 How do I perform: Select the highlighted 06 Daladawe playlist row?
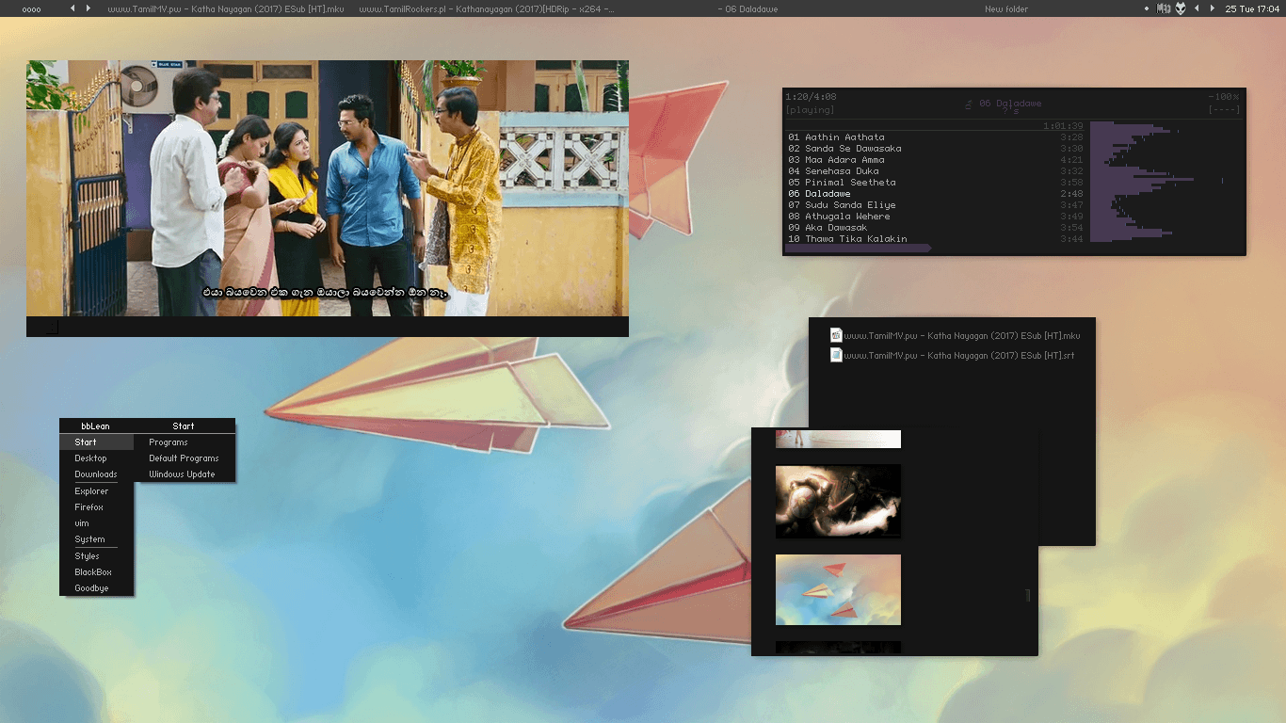(936, 194)
